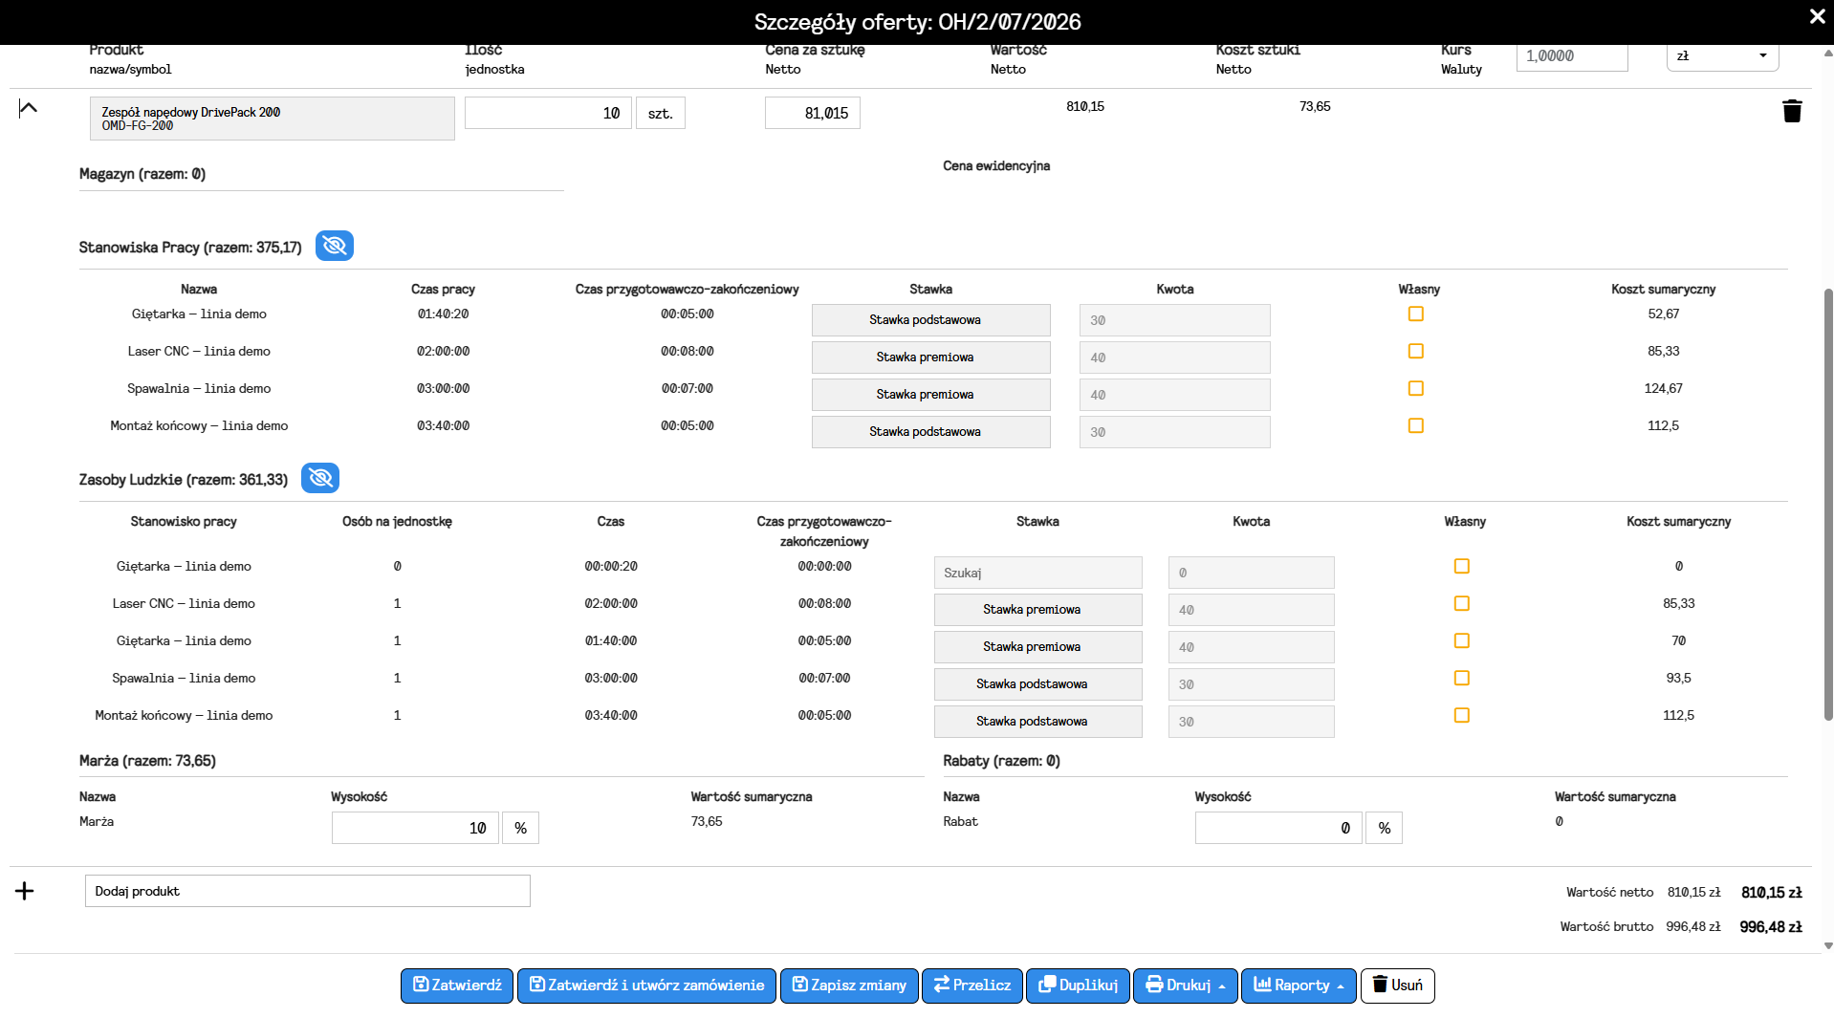Hide the Zasoby Ludzkie section with eye icon
The width and height of the screenshot is (1834, 1018).
point(320,478)
